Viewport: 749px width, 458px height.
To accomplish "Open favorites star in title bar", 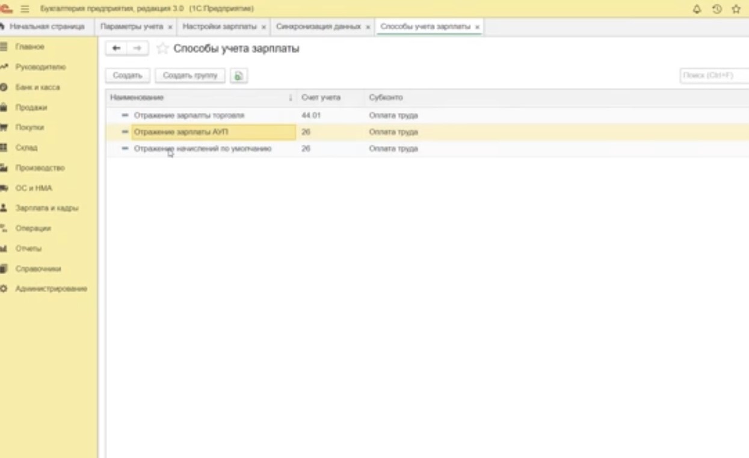I will coord(736,9).
